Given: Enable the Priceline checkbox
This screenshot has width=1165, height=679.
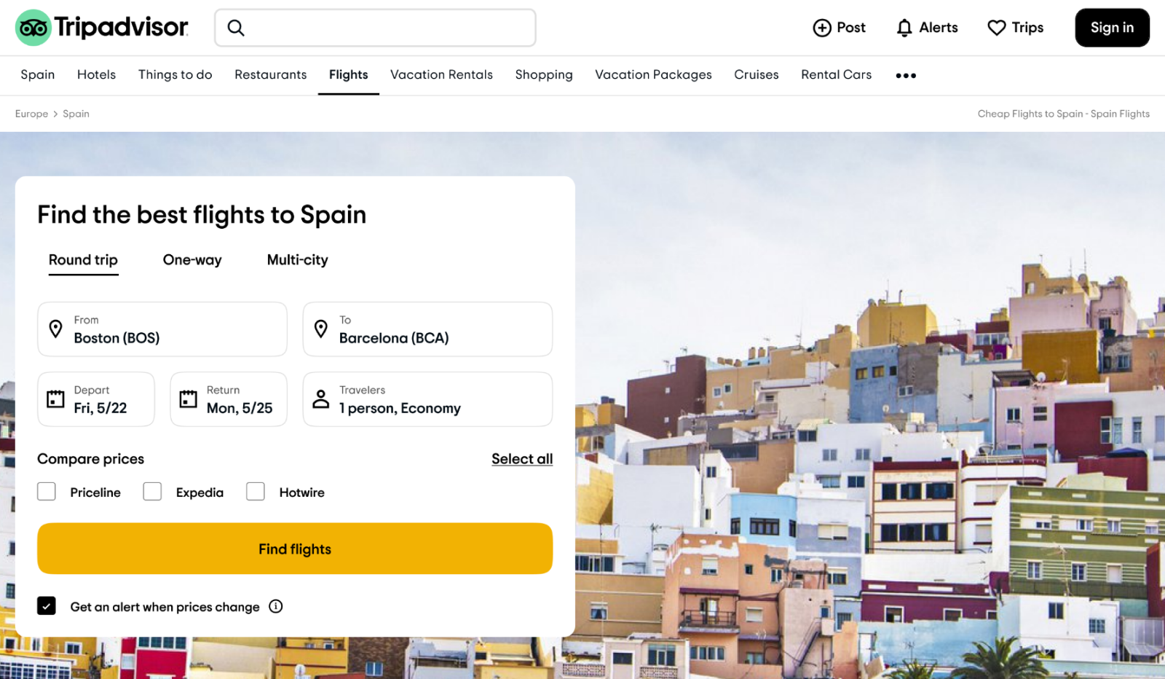Looking at the screenshot, I should [47, 492].
